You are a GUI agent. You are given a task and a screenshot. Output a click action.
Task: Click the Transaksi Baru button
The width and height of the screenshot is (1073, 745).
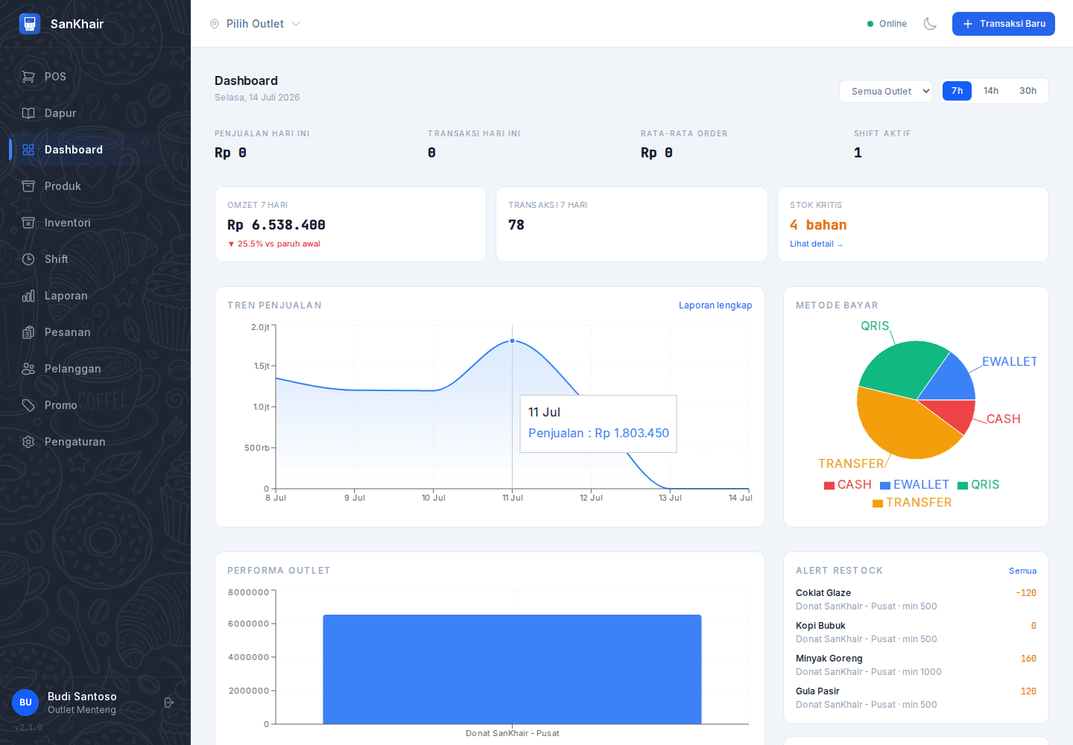[x=1004, y=24]
